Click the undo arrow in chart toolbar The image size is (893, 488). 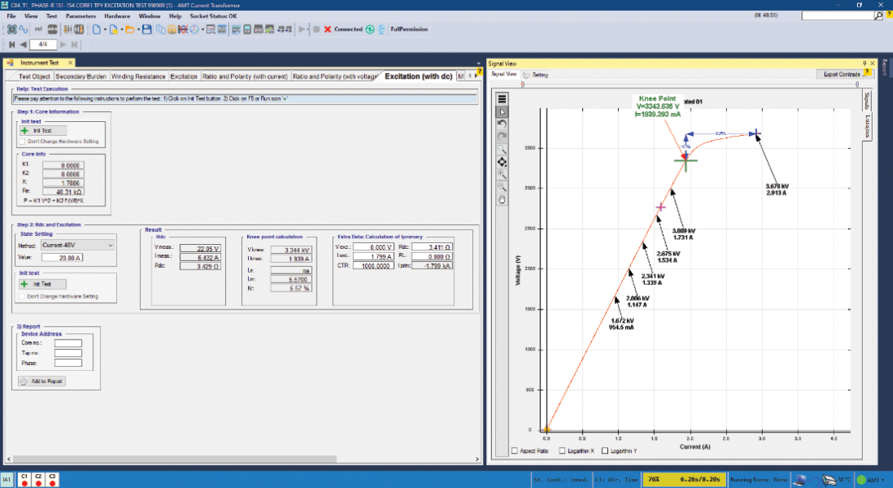tap(503, 124)
